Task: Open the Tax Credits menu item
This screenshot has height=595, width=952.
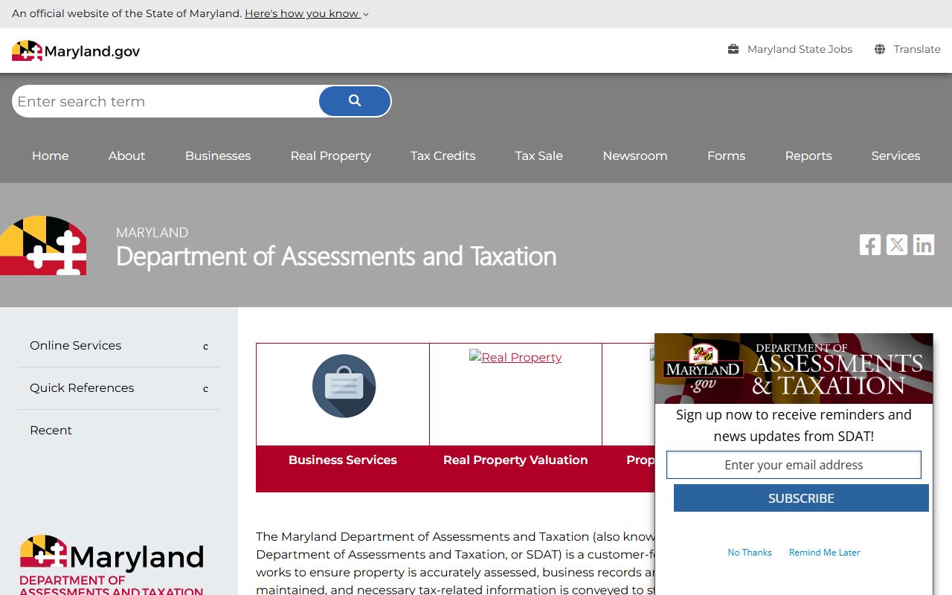Action: tap(443, 155)
